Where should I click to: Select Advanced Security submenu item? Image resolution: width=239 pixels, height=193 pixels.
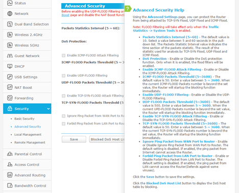point(28,127)
